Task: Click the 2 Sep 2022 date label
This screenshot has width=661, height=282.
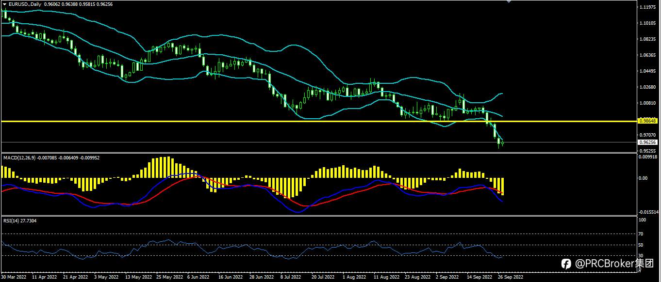Action: [447, 278]
